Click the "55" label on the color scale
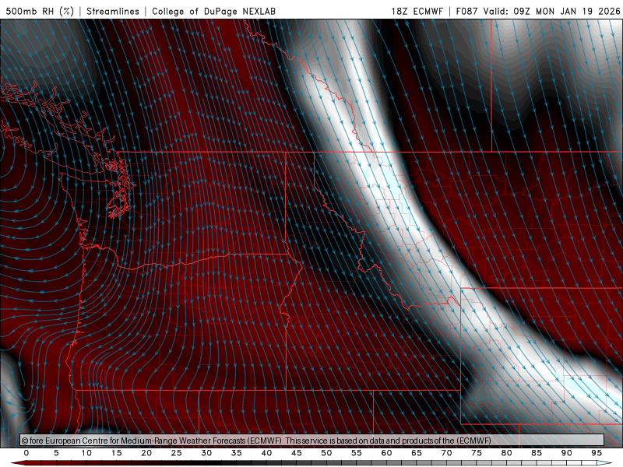Image resolution: width=623 pixels, height=467 pixels. [x=357, y=453]
